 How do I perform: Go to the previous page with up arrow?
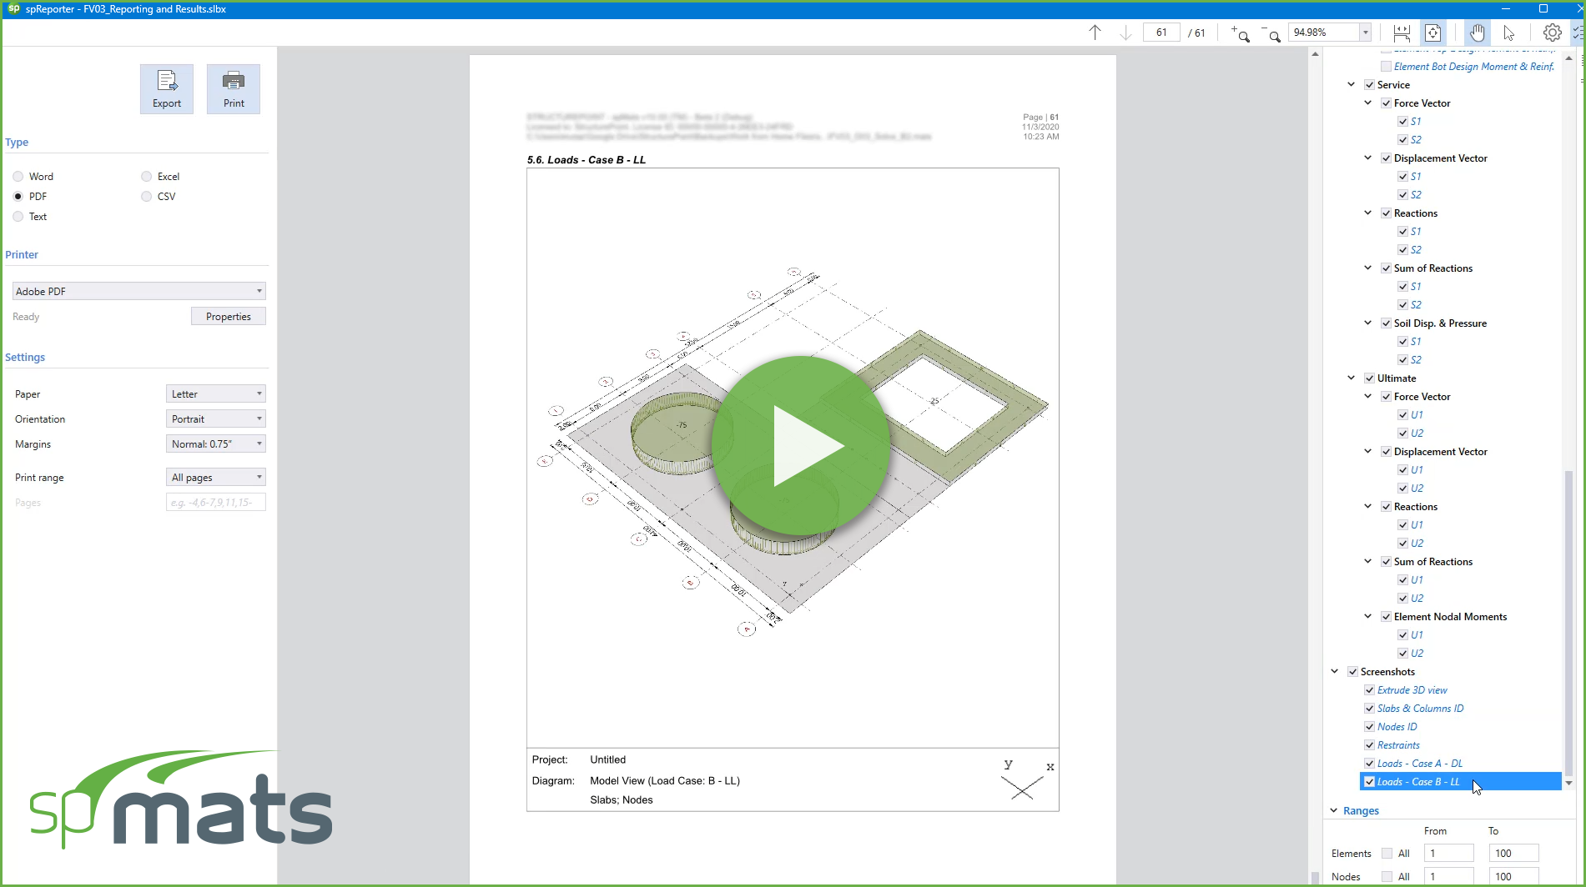point(1095,33)
